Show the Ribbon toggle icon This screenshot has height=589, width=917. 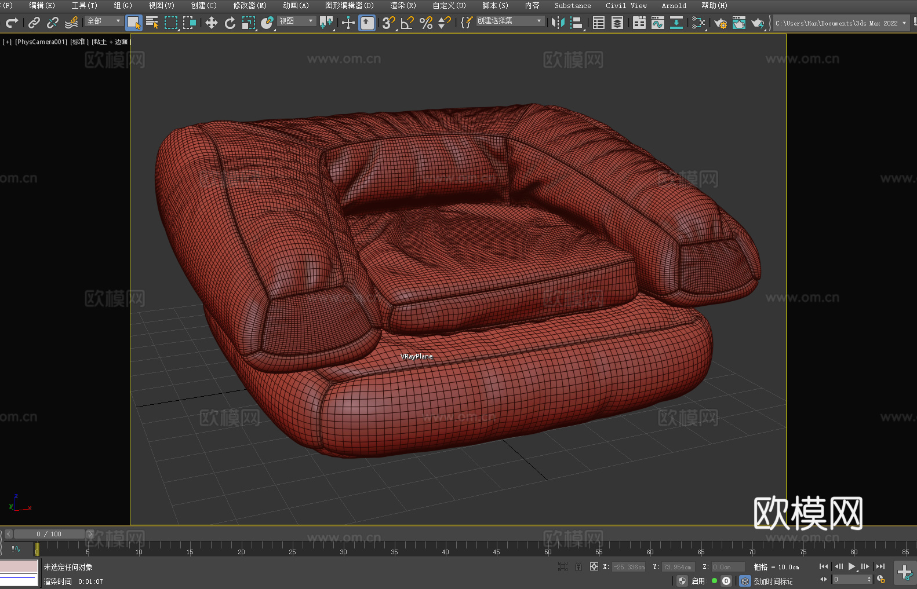tap(639, 23)
